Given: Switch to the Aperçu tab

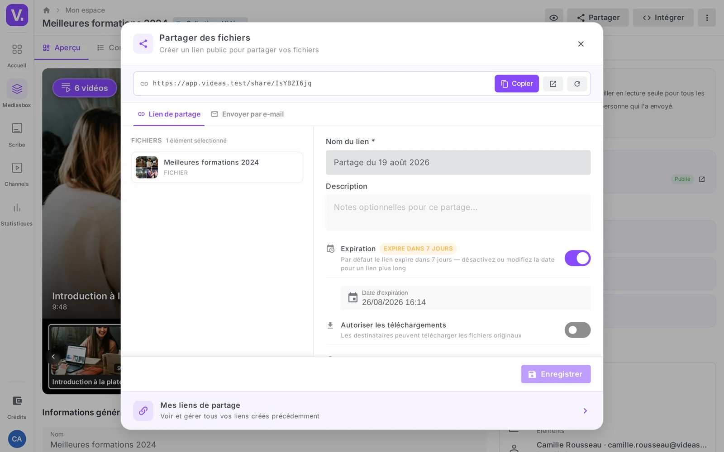Looking at the screenshot, I should coord(62,47).
